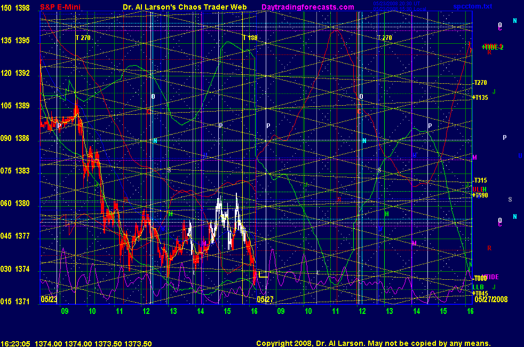Screen dimensions: 524x347
Task: Click the "05/23/2008 20:30 UT" timestamp
Action: (x=396, y=4)
